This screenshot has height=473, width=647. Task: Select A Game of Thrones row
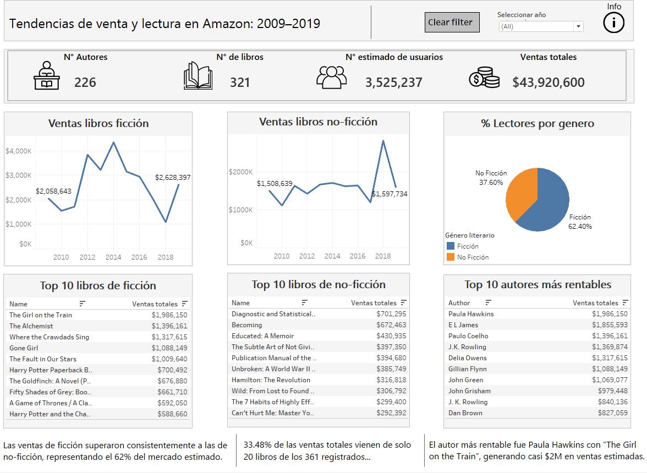pyautogui.click(x=98, y=403)
